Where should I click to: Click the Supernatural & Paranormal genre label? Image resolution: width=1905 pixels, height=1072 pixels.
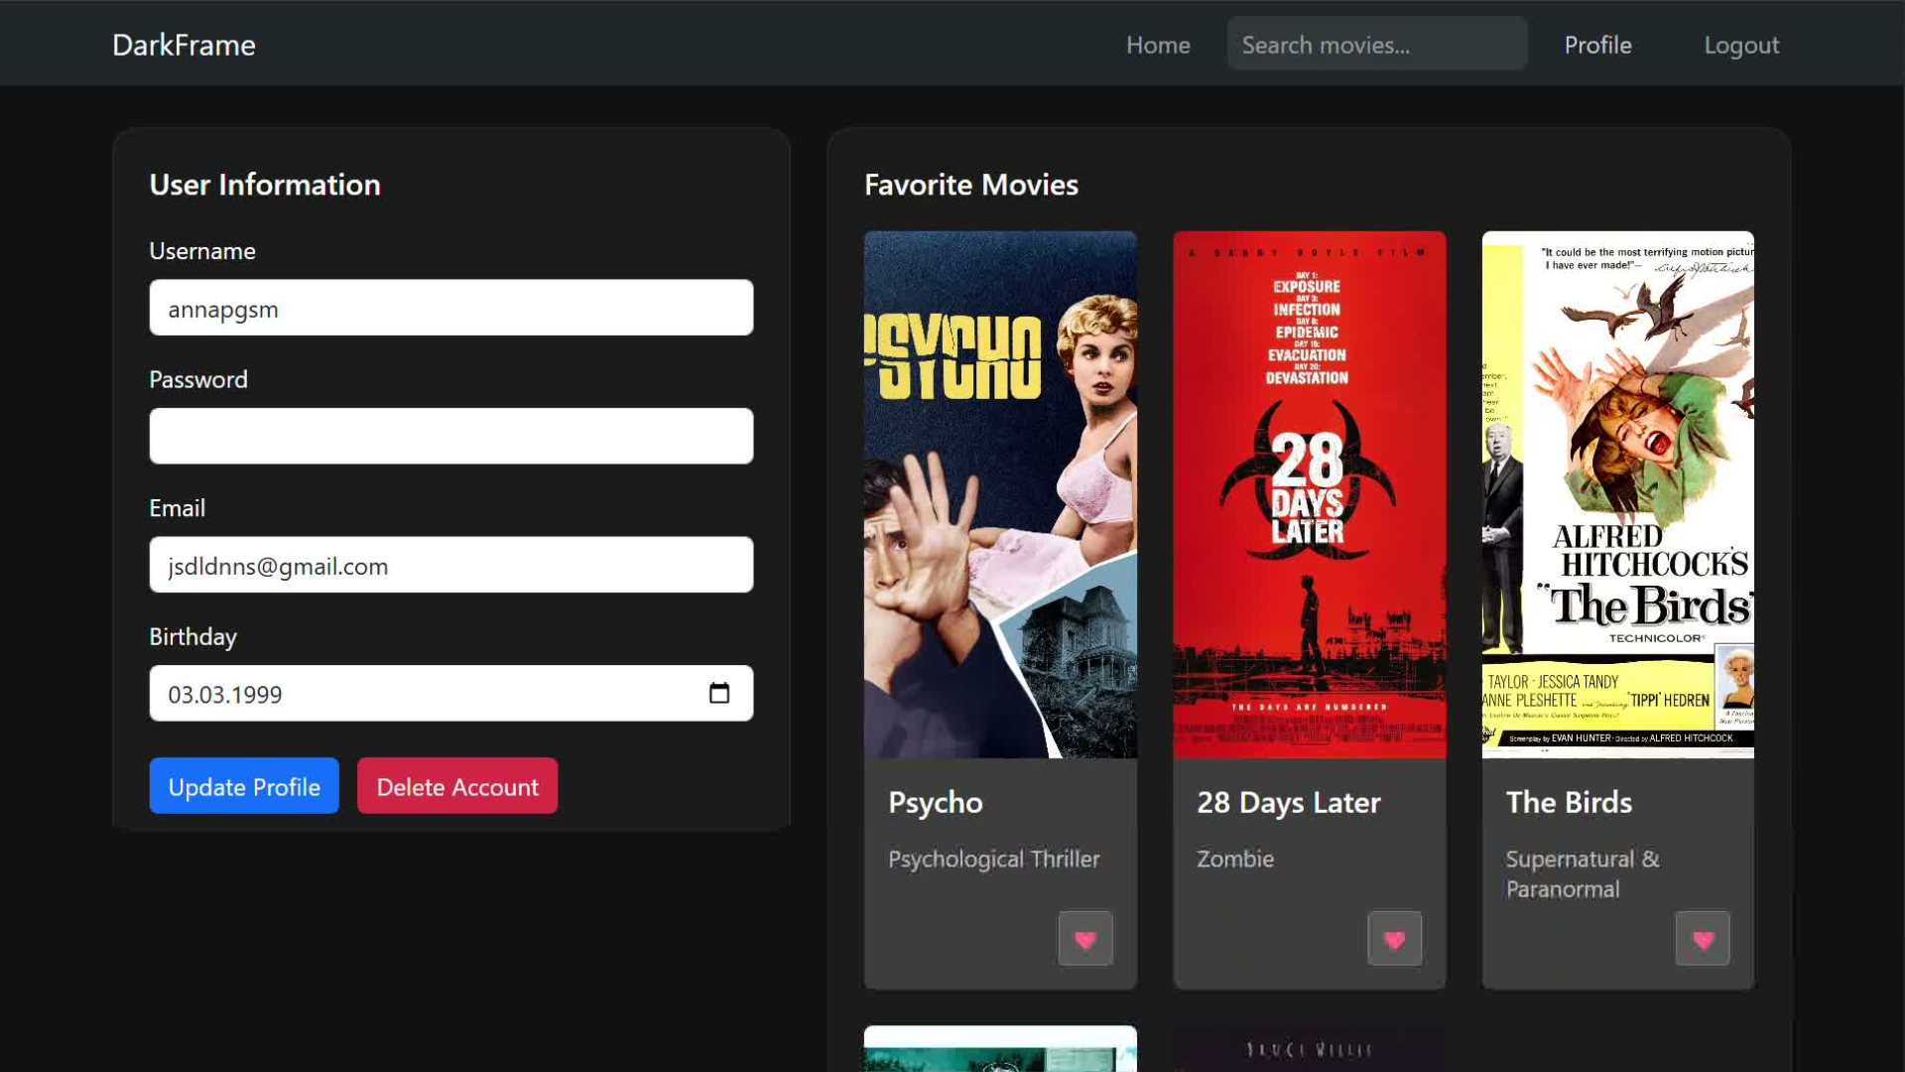pyautogui.click(x=1583, y=873)
